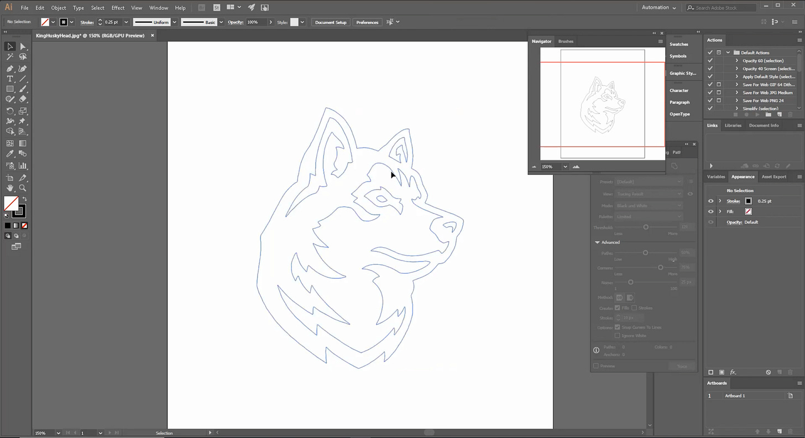The image size is (805, 438).
Task: Collapse the Advanced section in Image Trace
Action: point(598,242)
